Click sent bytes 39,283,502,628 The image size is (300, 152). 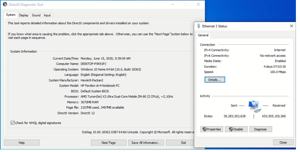pyautogui.click(x=235, y=116)
